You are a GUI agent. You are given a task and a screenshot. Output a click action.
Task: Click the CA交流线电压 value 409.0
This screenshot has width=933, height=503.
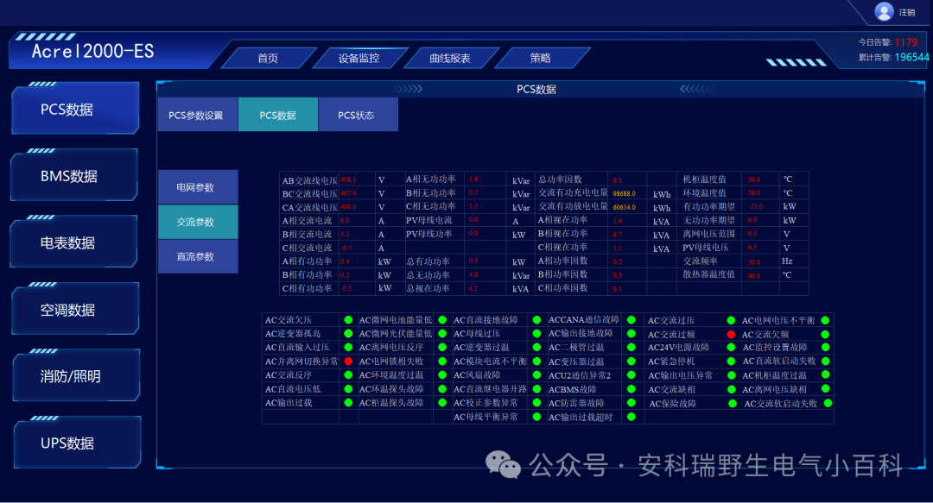[348, 207]
